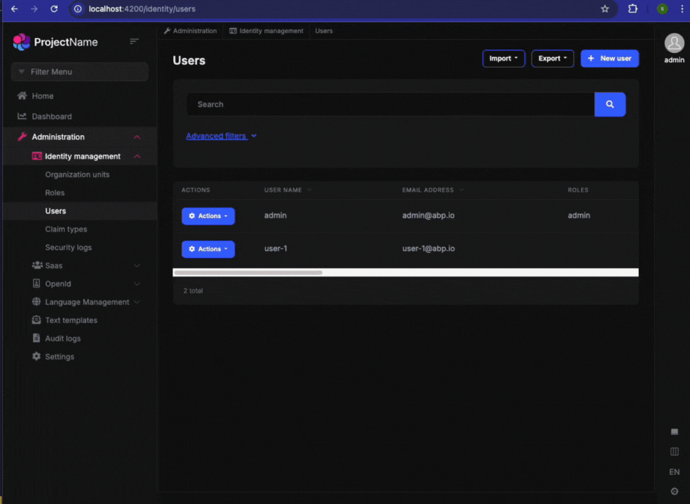Screen dimensions: 690x504
Task: Collapse the Identity management menu
Action: [x=137, y=157]
